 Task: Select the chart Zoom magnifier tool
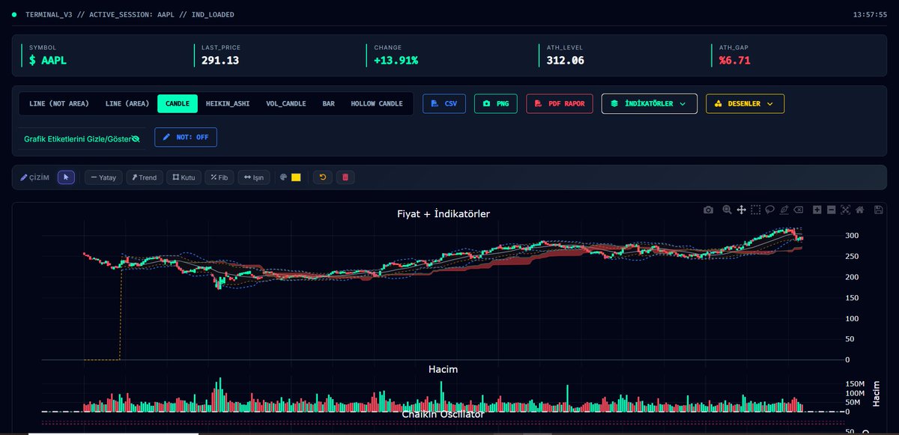click(727, 210)
